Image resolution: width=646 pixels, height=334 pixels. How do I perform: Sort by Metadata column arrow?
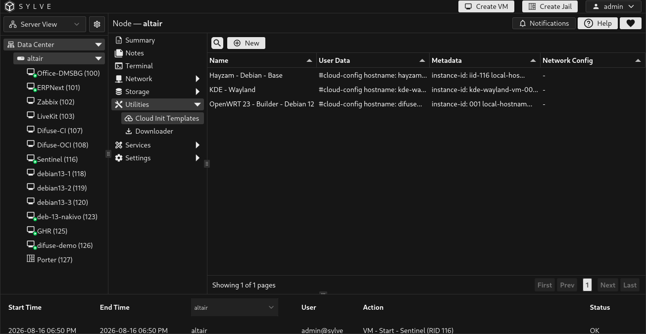533,60
